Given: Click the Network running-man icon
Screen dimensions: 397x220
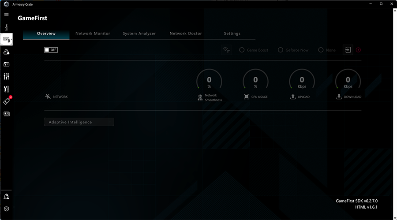Looking at the screenshot, I should 48,97.
